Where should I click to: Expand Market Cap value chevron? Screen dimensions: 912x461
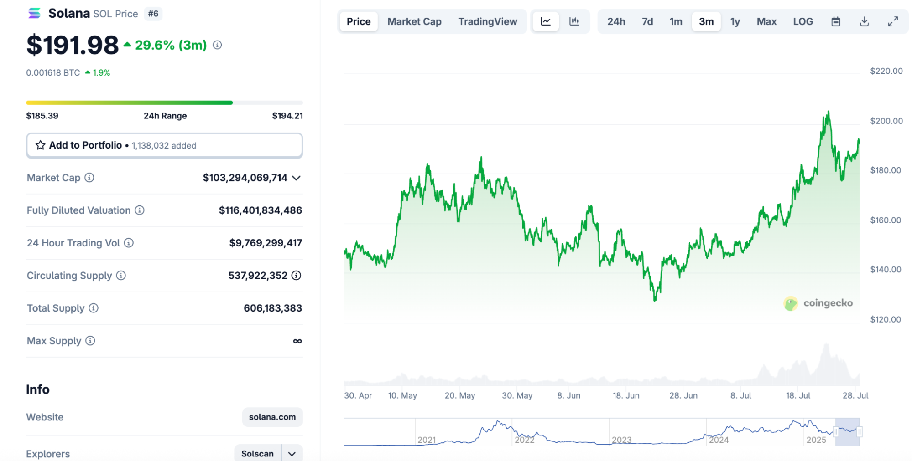pyautogui.click(x=296, y=178)
